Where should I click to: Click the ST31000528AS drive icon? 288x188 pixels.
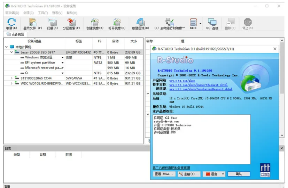pos(17,78)
